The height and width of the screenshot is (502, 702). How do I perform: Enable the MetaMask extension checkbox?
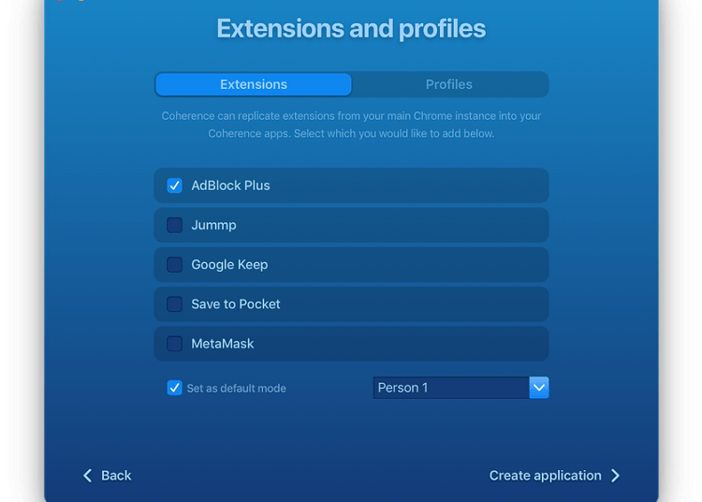175,344
